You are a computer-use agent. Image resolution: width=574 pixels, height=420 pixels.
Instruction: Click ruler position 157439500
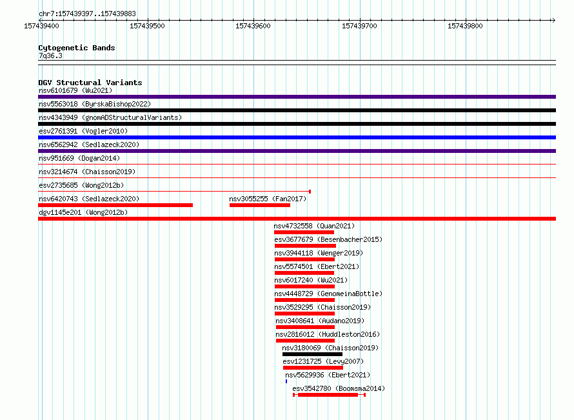[x=147, y=26]
